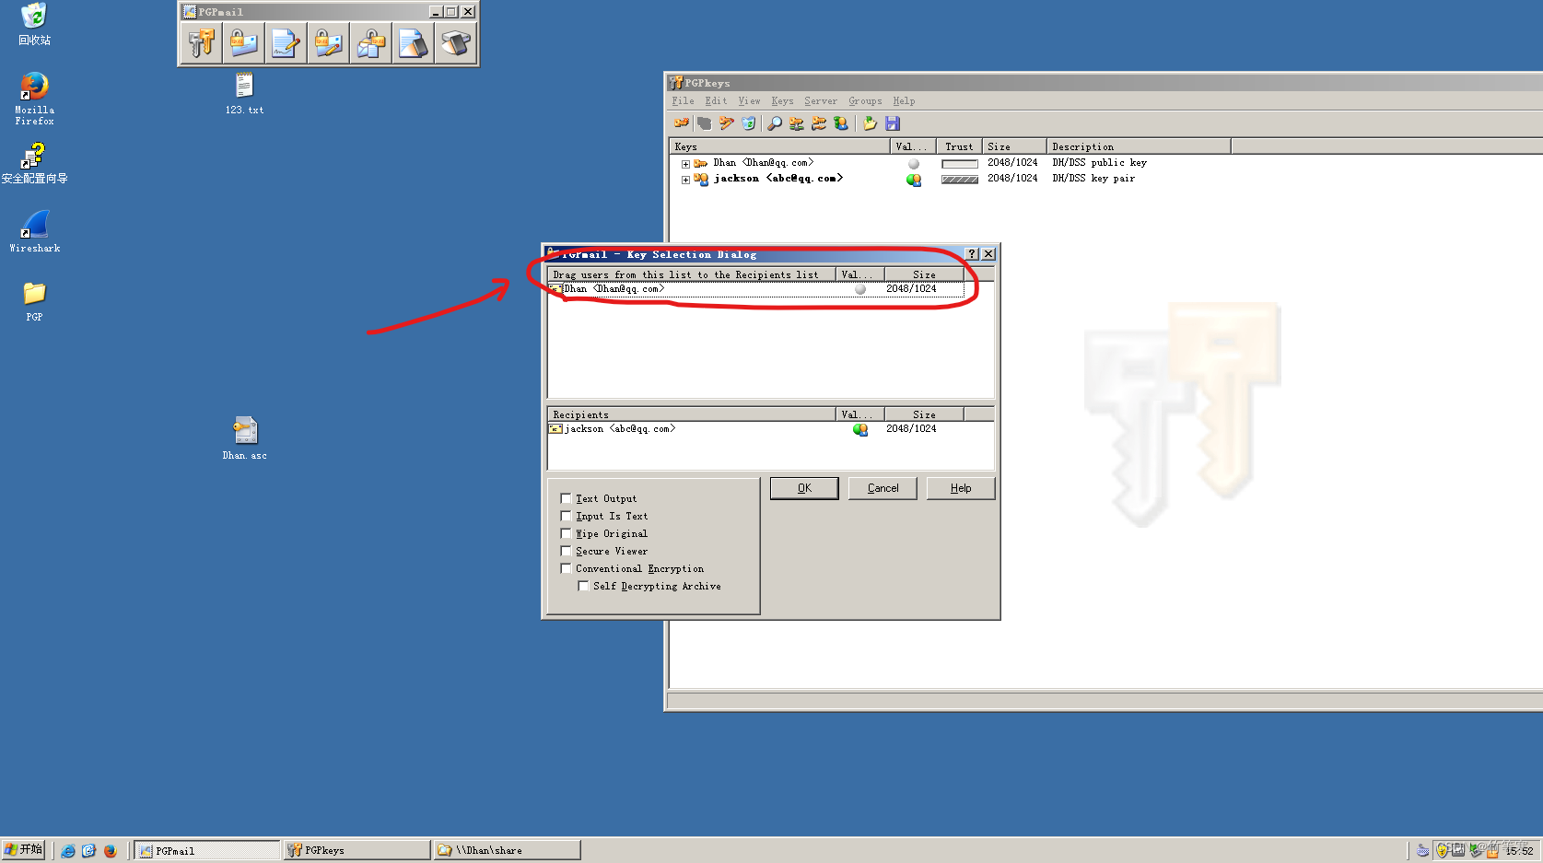This screenshot has width=1543, height=863.
Task: Click the generate new key icon in PGPkeys toolbar
Action: 682,123
